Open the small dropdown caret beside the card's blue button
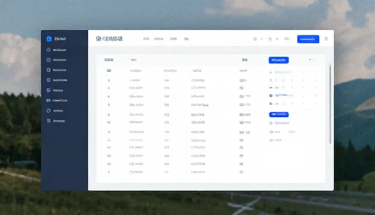375x215 pixels. (x=310, y=60)
